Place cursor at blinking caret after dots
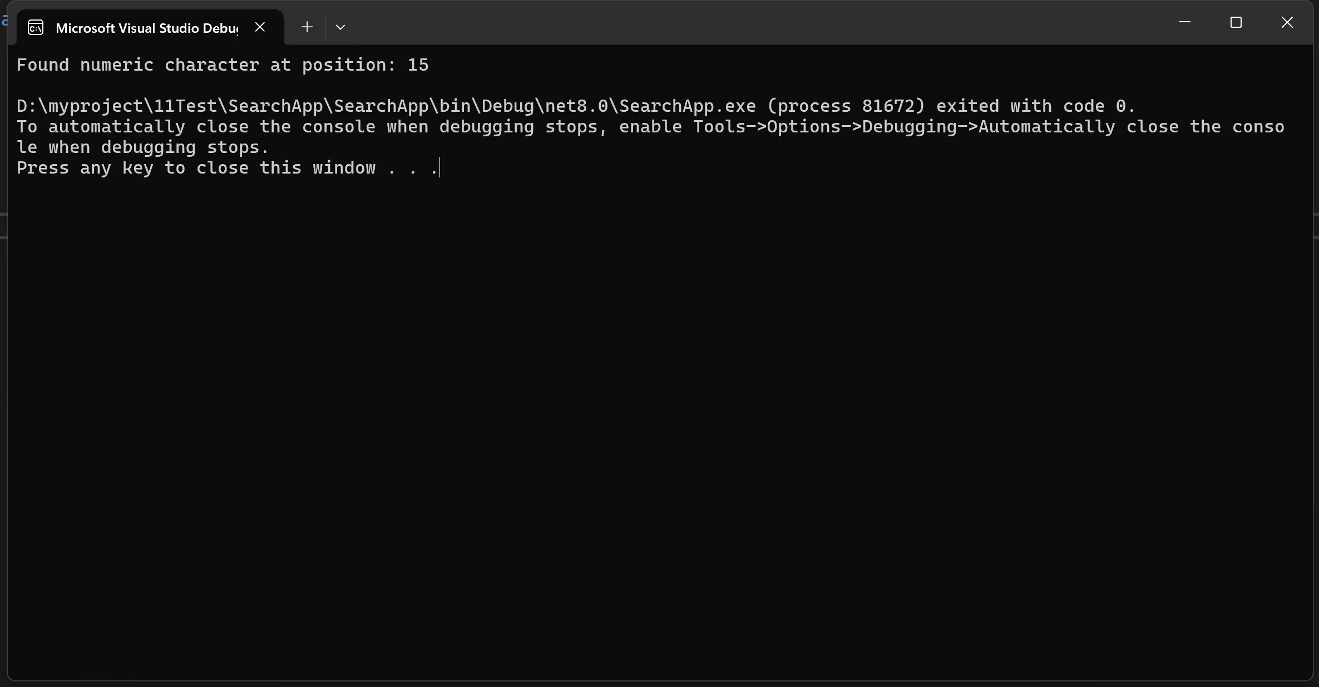1319x687 pixels. click(439, 167)
